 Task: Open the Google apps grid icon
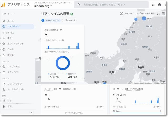[153, 5]
